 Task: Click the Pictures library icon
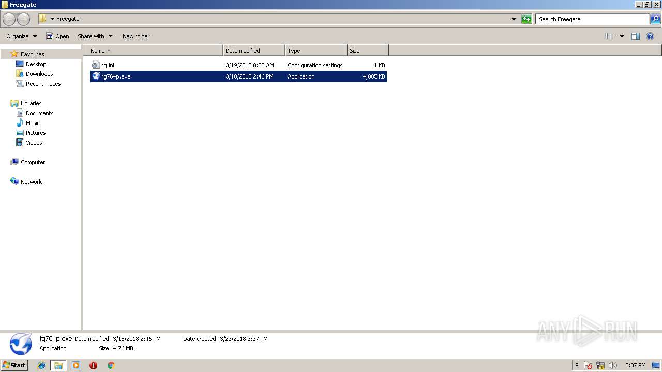(20, 133)
